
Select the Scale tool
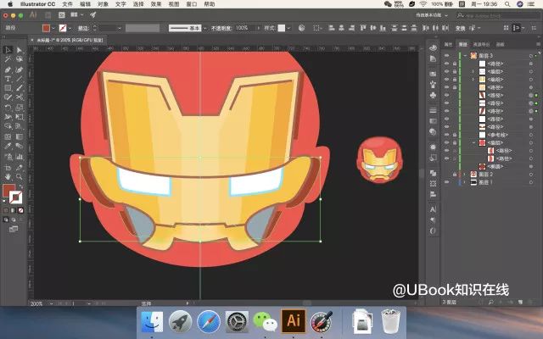coord(20,108)
